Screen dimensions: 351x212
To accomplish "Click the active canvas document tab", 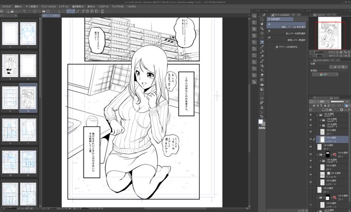I will pos(51,15).
